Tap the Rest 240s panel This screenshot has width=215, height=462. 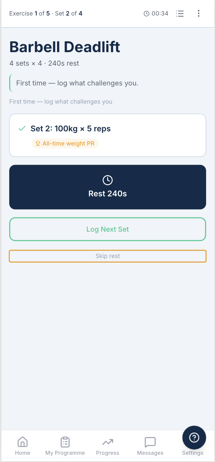[107, 187]
